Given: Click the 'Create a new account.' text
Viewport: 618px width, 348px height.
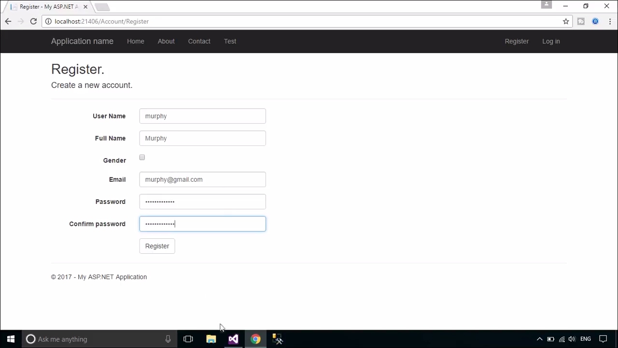Looking at the screenshot, I should 92,85.
